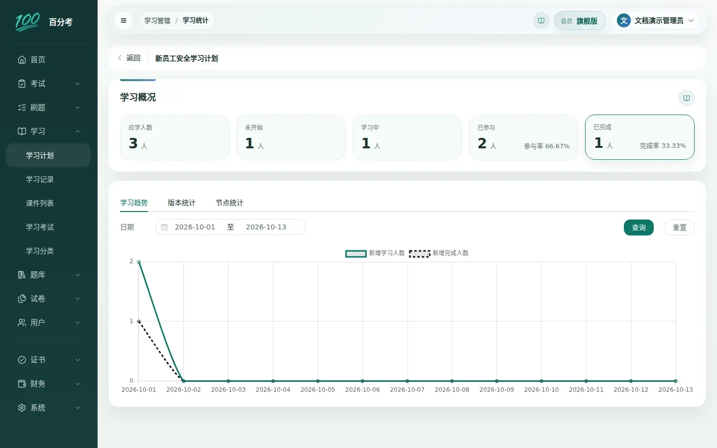Click 学习管理 breadcrumb
The width and height of the screenshot is (717, 448).
click(157, 20)
